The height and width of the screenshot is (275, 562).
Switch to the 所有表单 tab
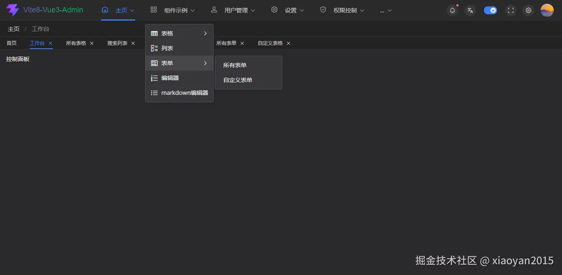click(x=226, y=43)
